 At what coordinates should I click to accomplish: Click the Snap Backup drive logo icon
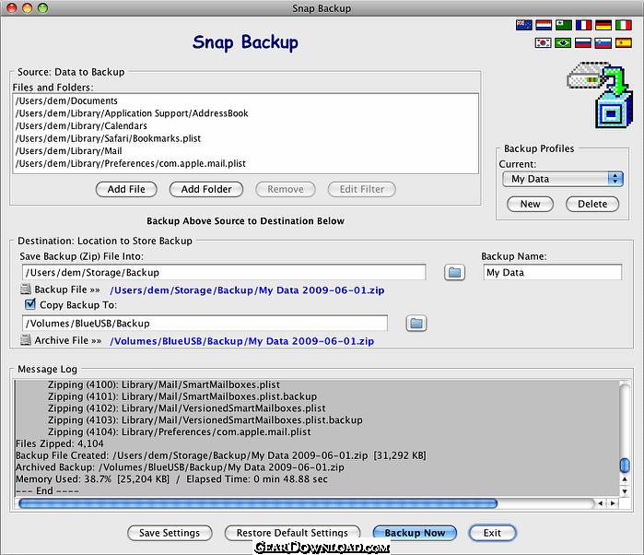point(600,95)
